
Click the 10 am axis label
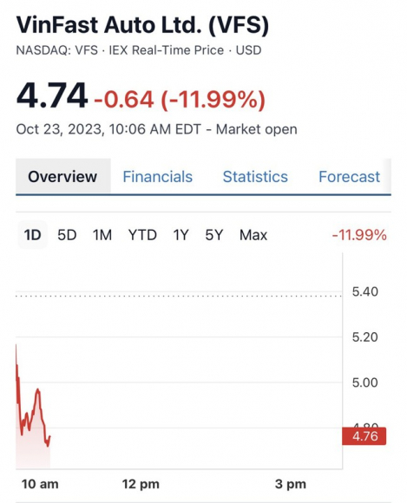(40, 484)
